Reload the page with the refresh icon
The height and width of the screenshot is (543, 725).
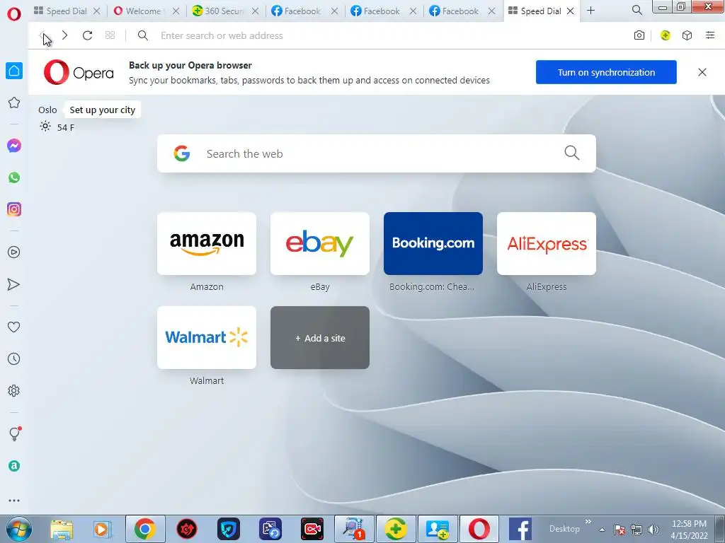[x=87, y=35]
